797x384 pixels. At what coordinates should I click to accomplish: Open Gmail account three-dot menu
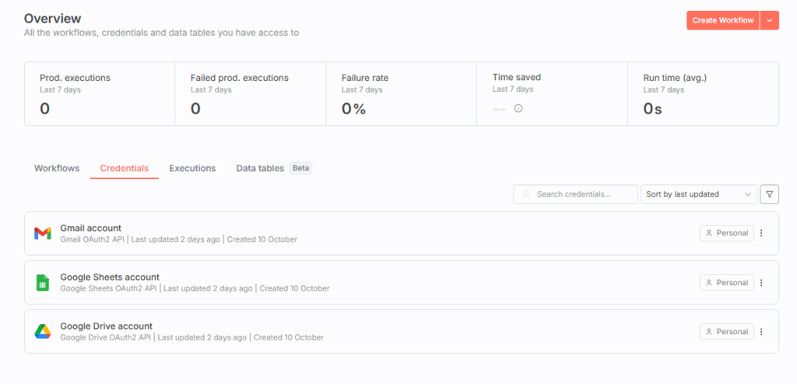[761, 233]
